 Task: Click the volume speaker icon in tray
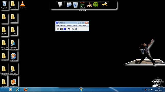coord(152,90)
